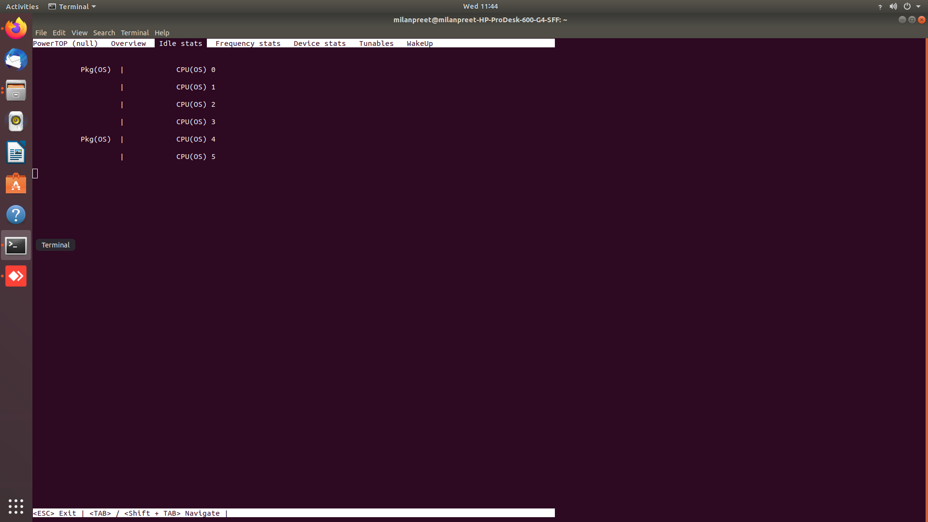928x522 pixels.
Task: Open the File menu
Action: click(41, 33)
